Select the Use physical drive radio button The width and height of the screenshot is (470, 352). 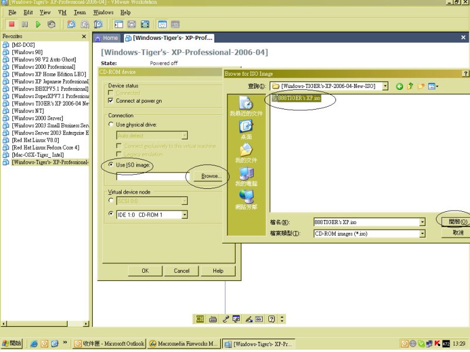tap(111, 124)
